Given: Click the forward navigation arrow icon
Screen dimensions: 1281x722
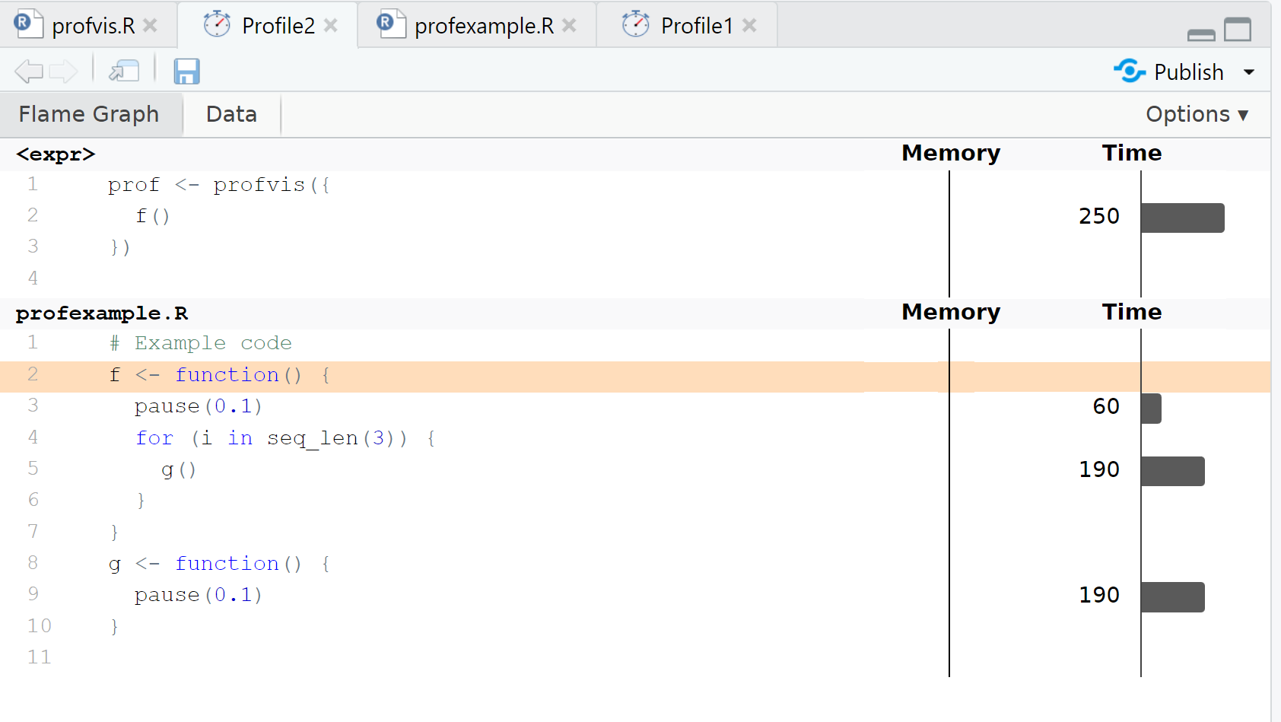Looking at the screenshot, I should pyautogui.click(x=64, y=72).
